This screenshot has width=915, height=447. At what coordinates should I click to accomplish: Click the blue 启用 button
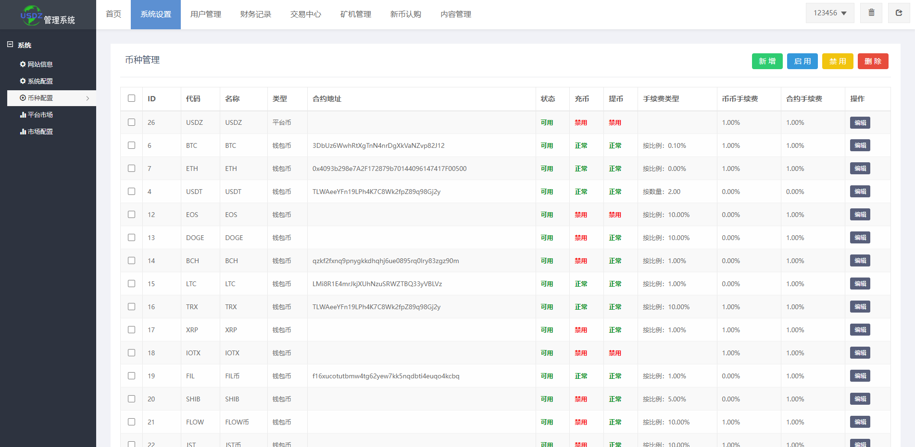tap(802, 61)
